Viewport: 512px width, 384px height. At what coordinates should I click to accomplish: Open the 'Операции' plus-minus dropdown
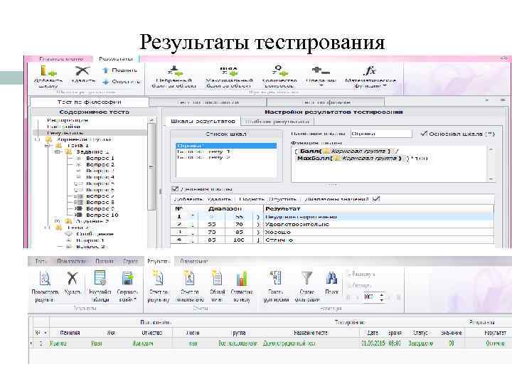coord(321,76)
